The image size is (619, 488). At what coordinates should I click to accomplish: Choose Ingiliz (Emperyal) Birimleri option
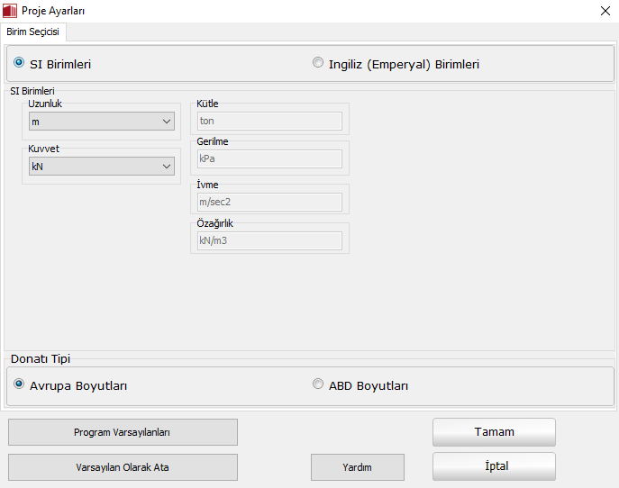(x=318, y=63)
